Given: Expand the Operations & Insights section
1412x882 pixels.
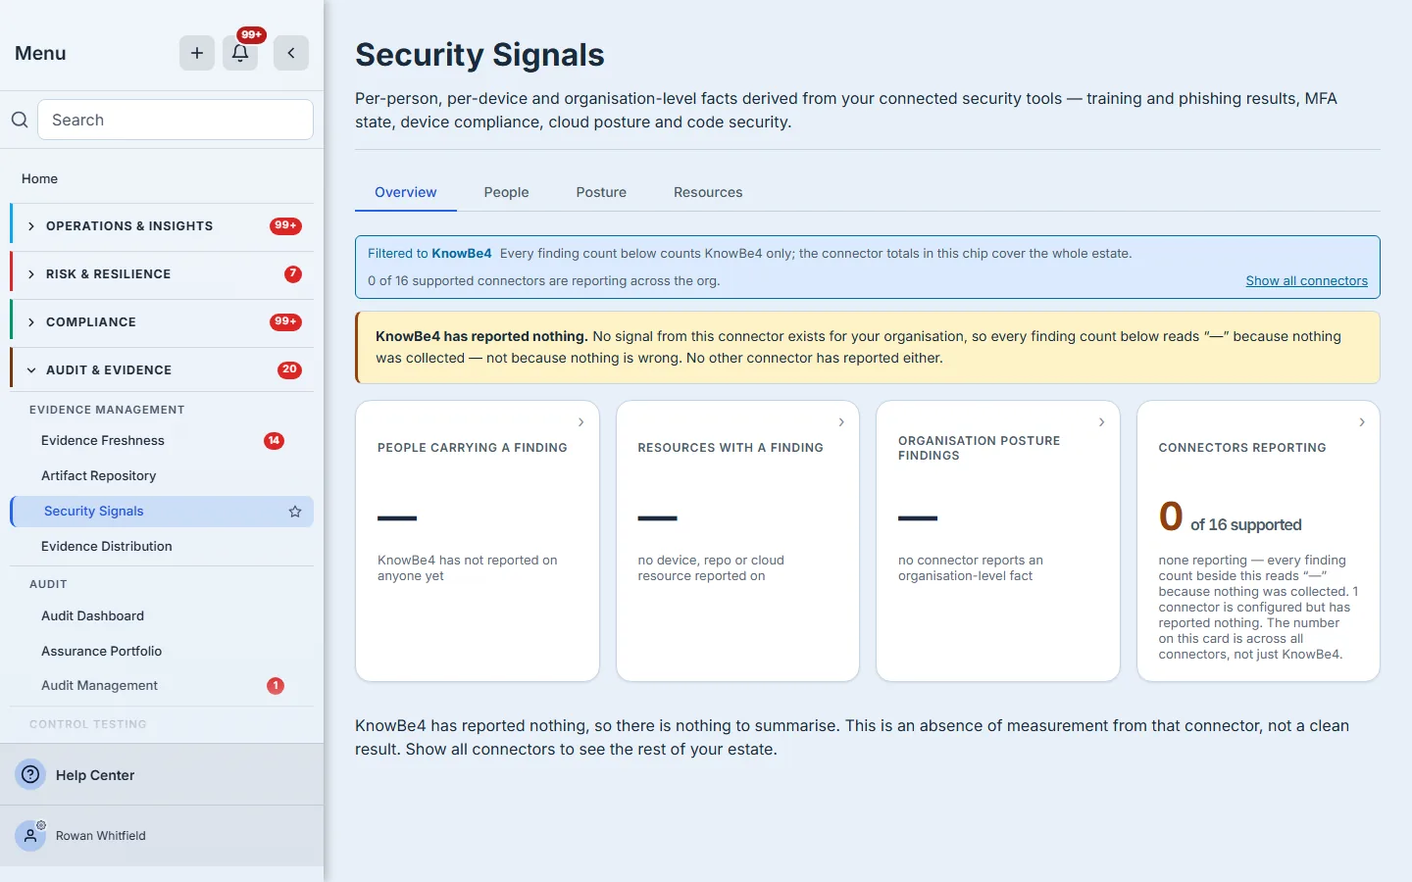Looking at the screenshot, I should [163, 226].
